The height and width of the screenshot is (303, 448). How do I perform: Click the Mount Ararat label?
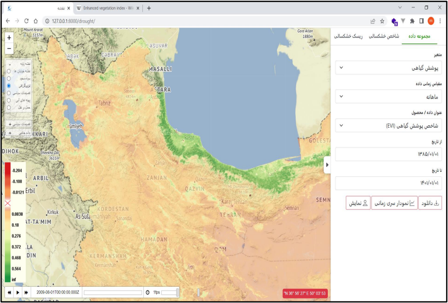(33, 30)
